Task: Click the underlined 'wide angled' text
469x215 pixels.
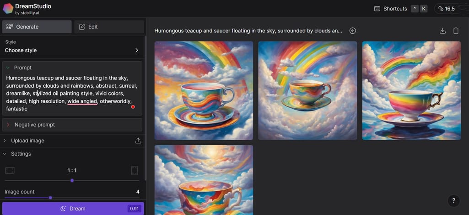Action: 82,101
